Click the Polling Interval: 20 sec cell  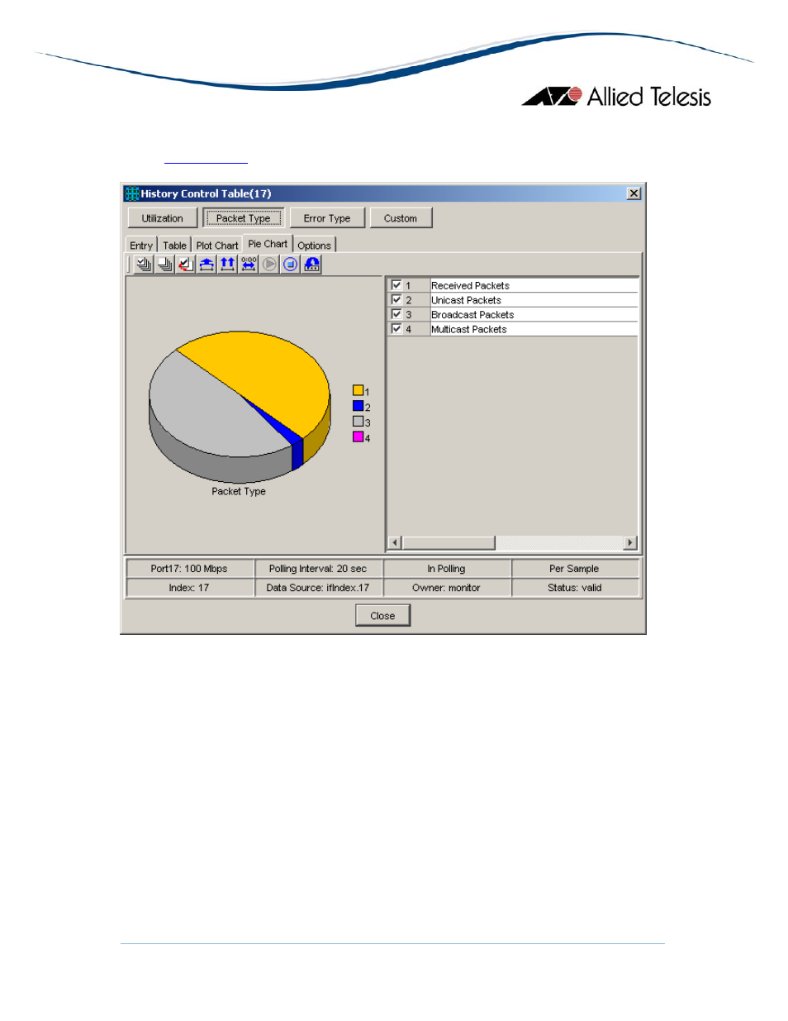point(318,569)
